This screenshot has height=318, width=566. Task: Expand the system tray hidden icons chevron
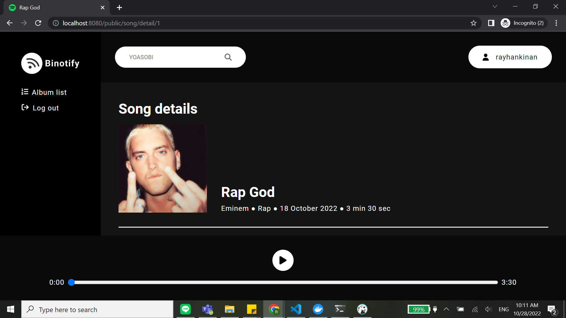446,309
